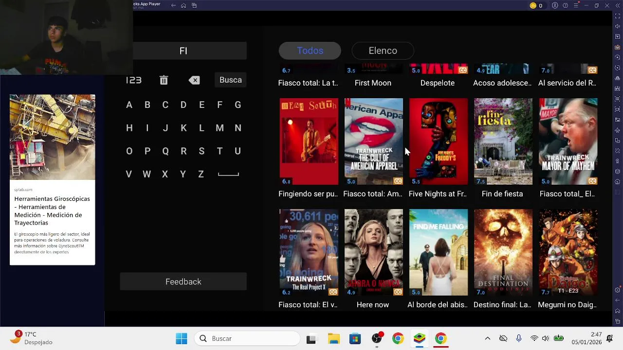Open the BlueStacks help question mark icon
Screen dimensions: 623x350
[565, 5]
